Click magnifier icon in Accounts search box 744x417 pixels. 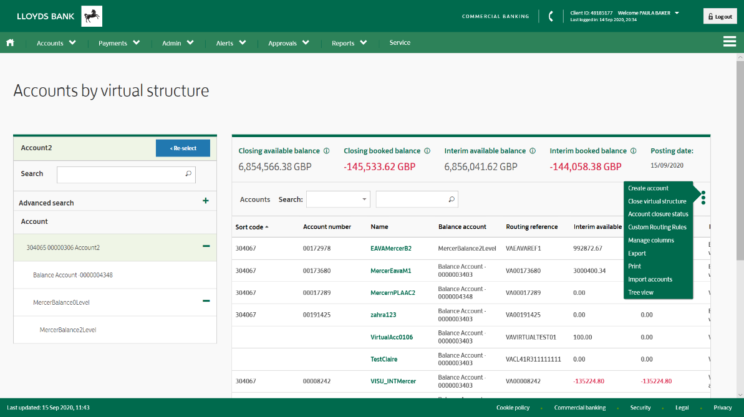pyautogui.click(x=452, y=199)
